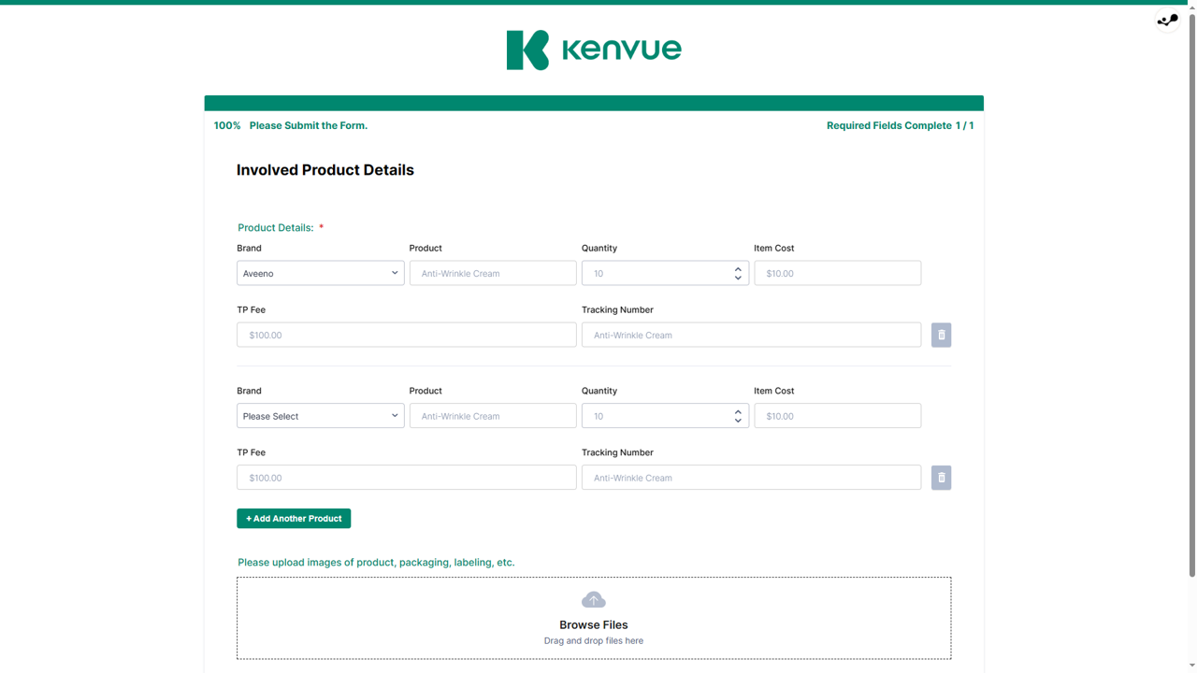Click the upload cloud icon

point(593,598)
